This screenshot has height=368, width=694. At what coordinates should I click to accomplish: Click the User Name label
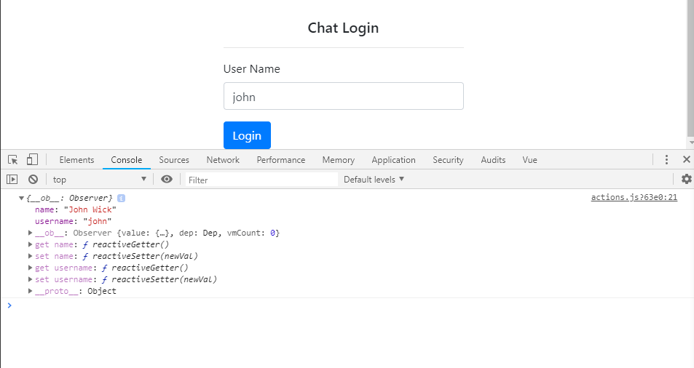point(251,69)
